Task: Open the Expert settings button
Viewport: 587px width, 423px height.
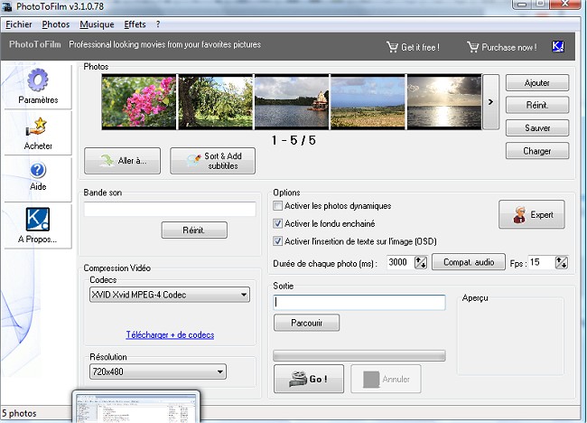Action: (532, 214)
